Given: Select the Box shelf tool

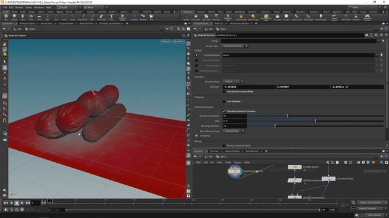Looking at the screenshot, I should coord(6,18).
